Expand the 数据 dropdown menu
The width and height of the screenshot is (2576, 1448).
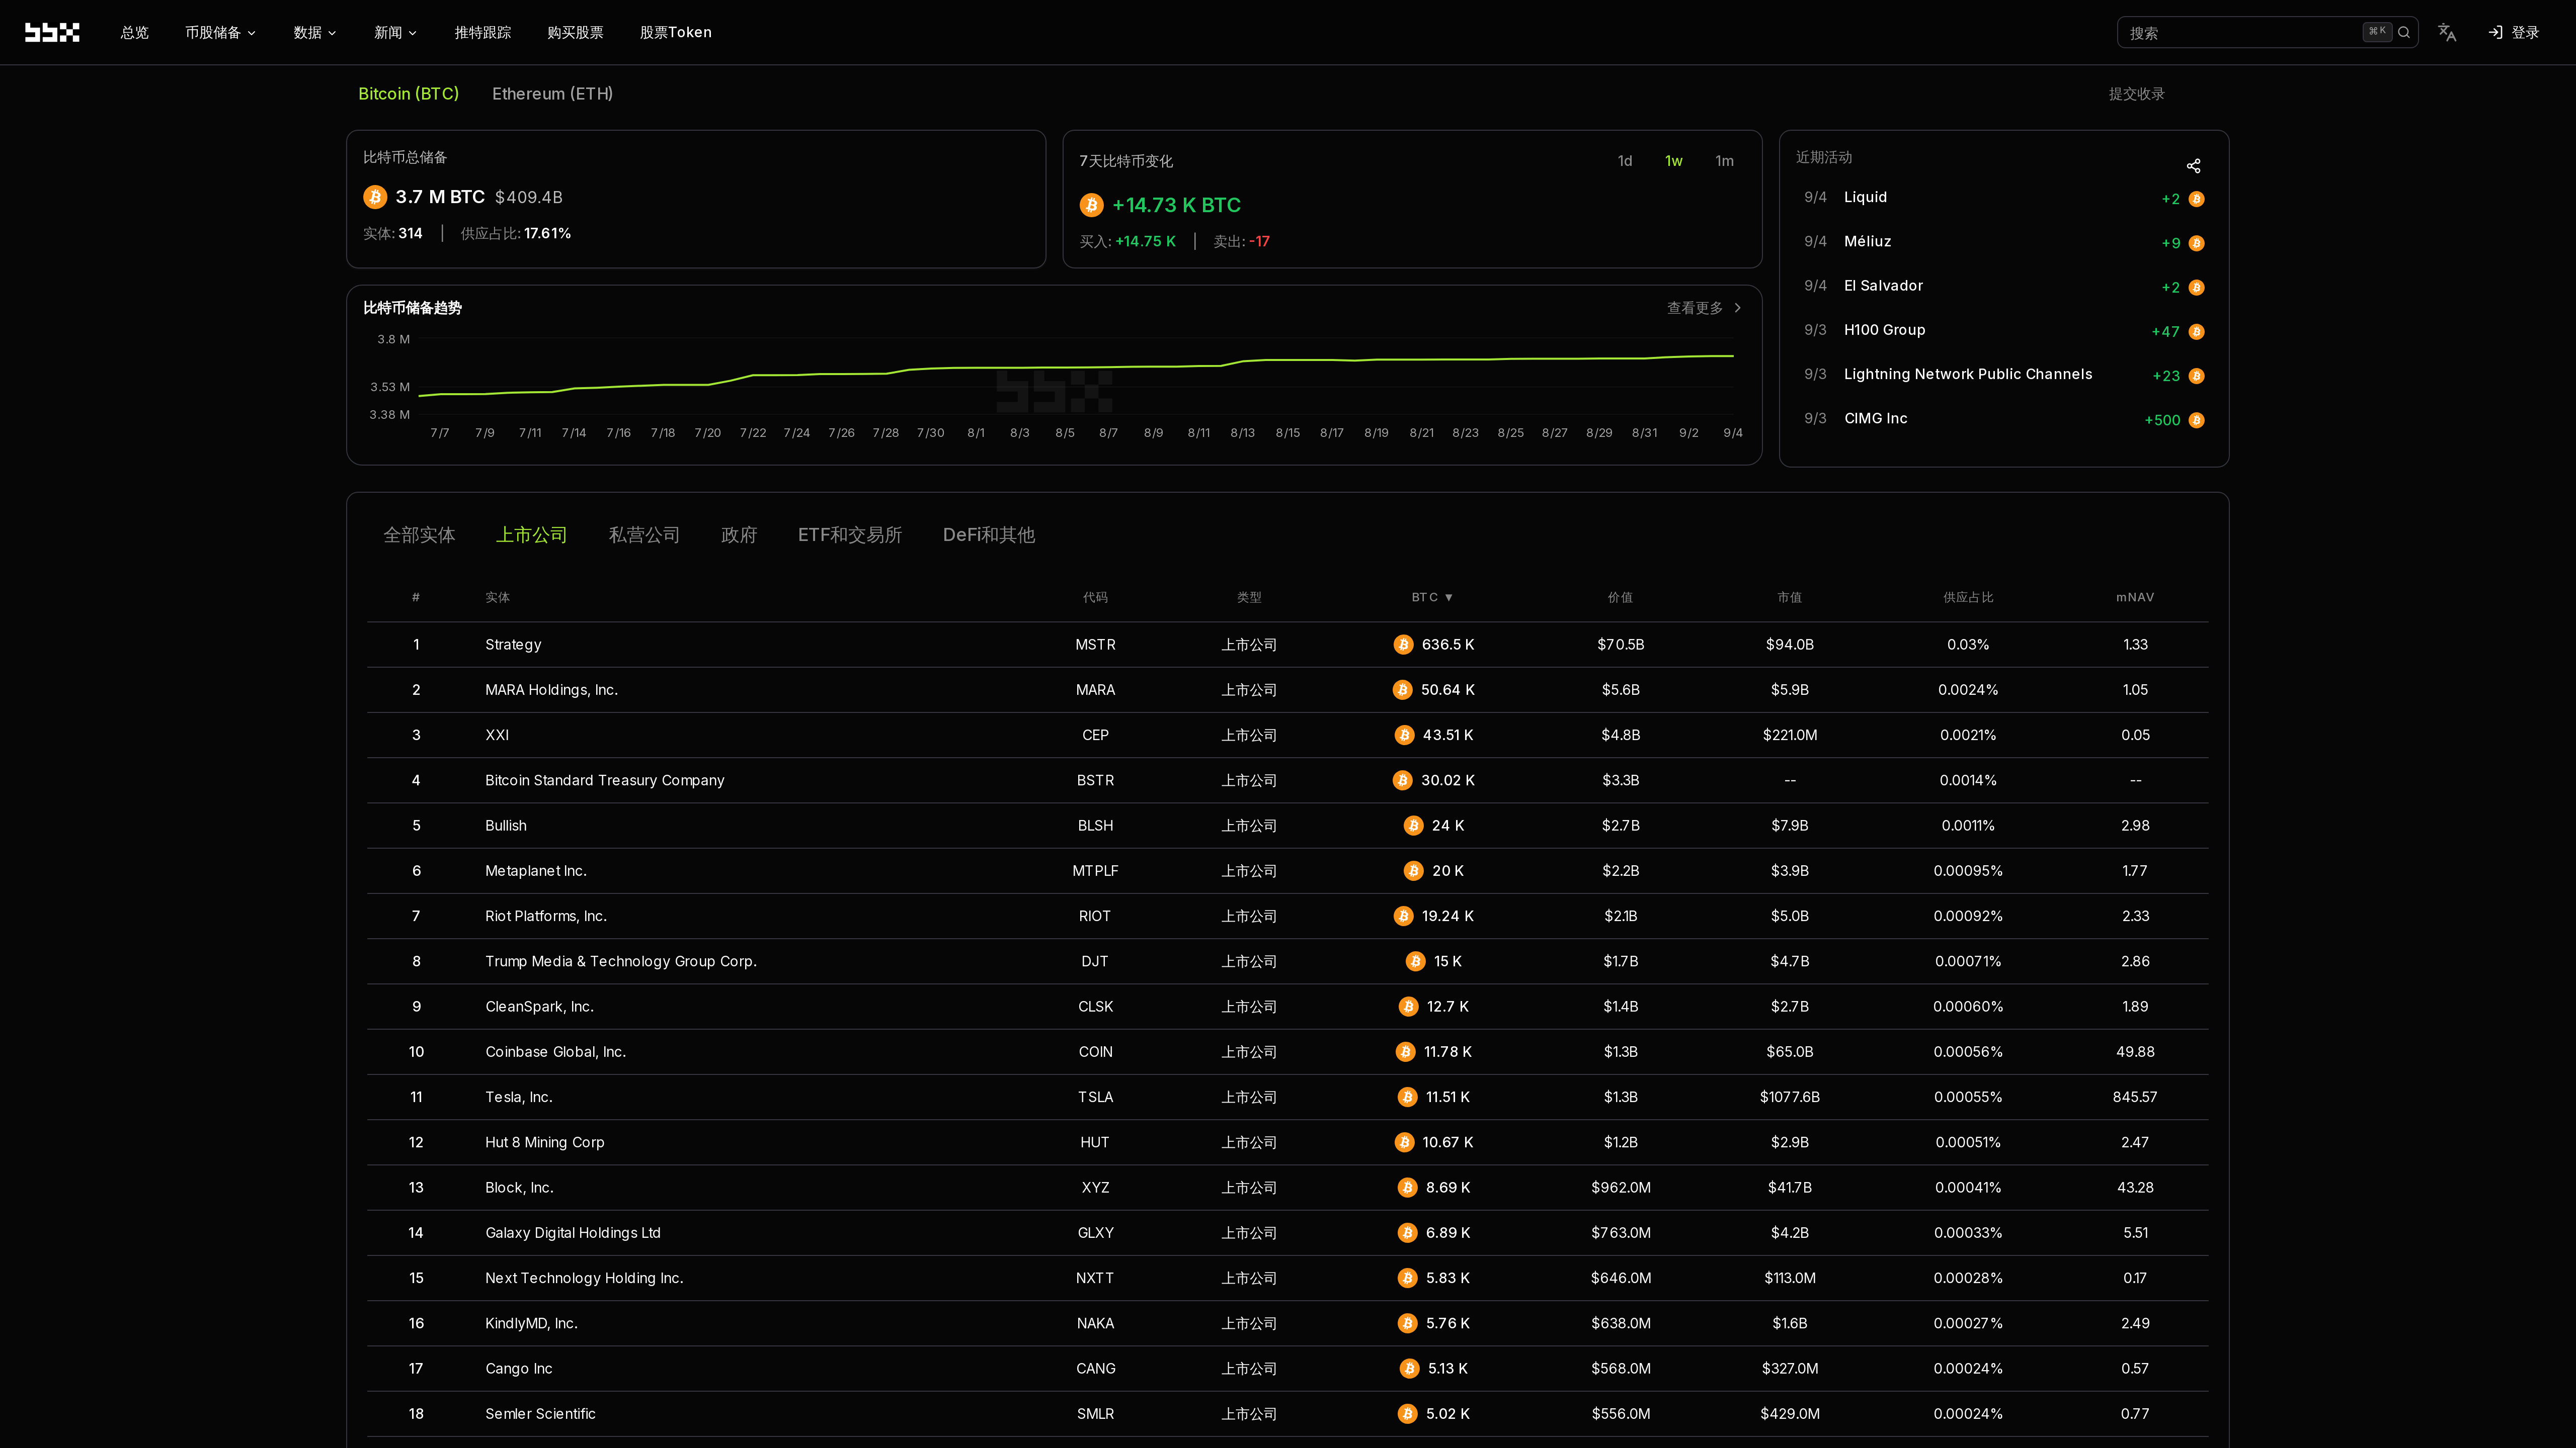pos(315,32)
